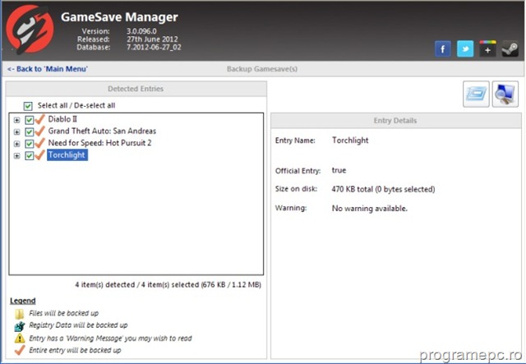Uncheck the Torchlight checkbox

[x=30, y=155]
